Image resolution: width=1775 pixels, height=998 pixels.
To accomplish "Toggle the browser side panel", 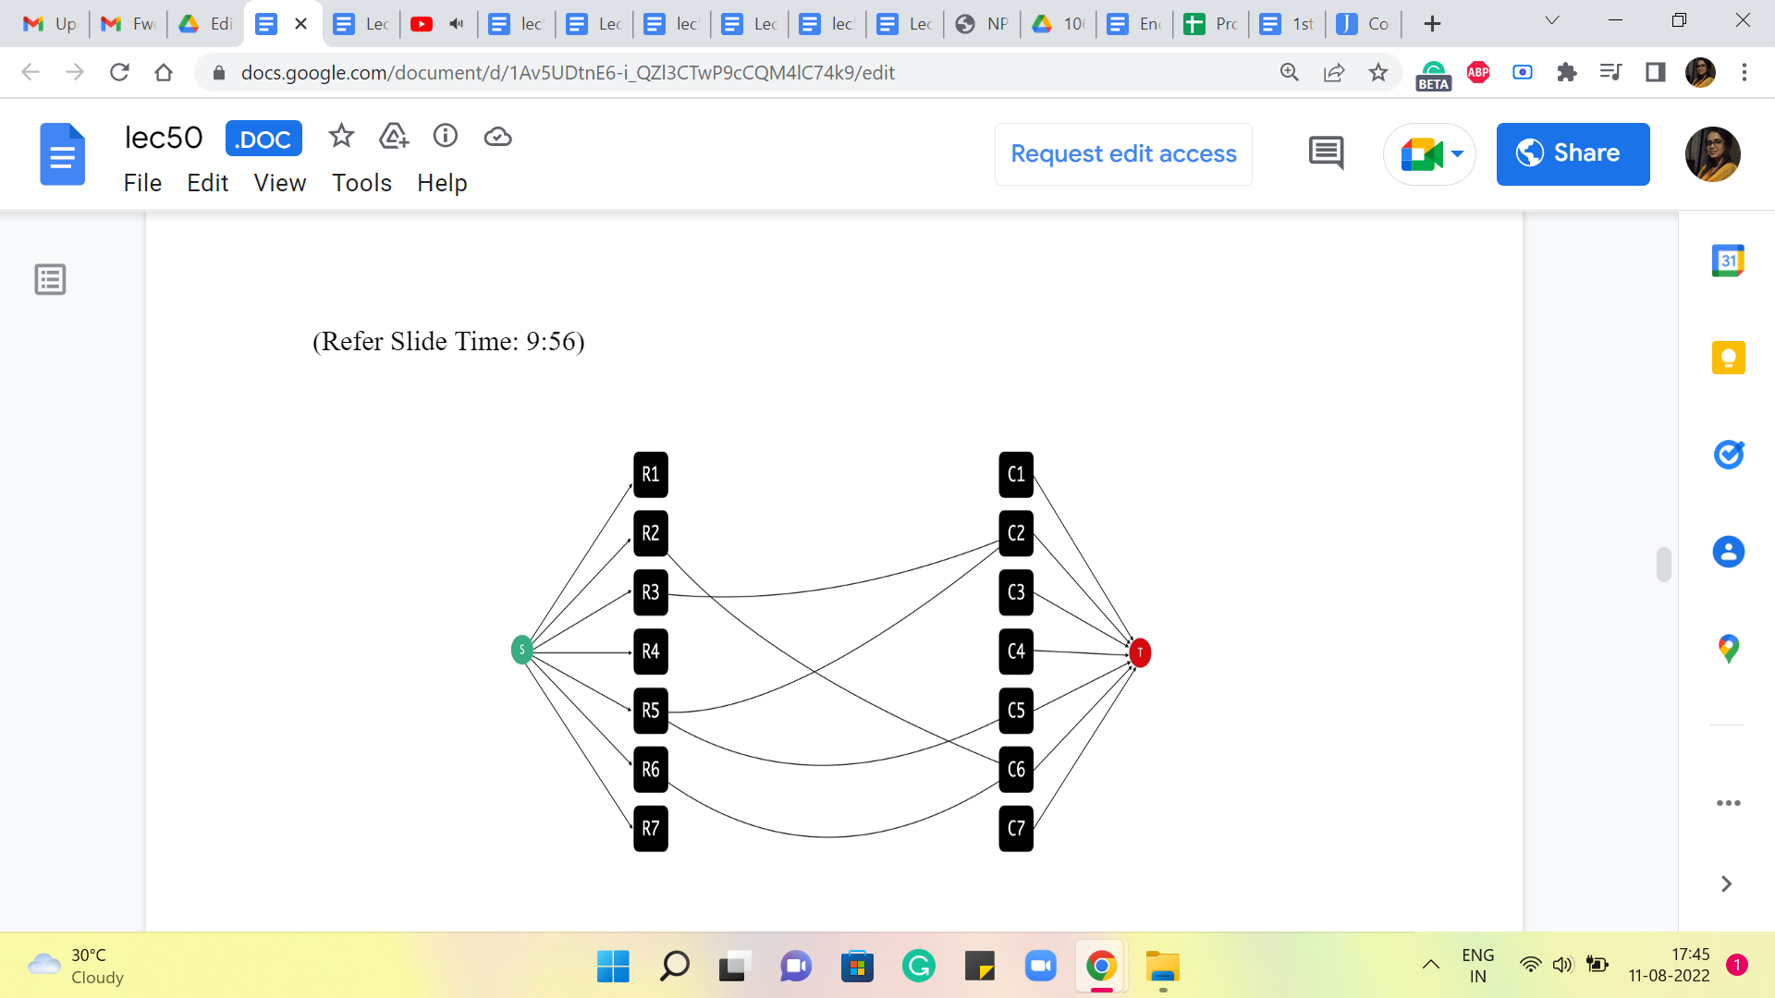I will 1655,72.
